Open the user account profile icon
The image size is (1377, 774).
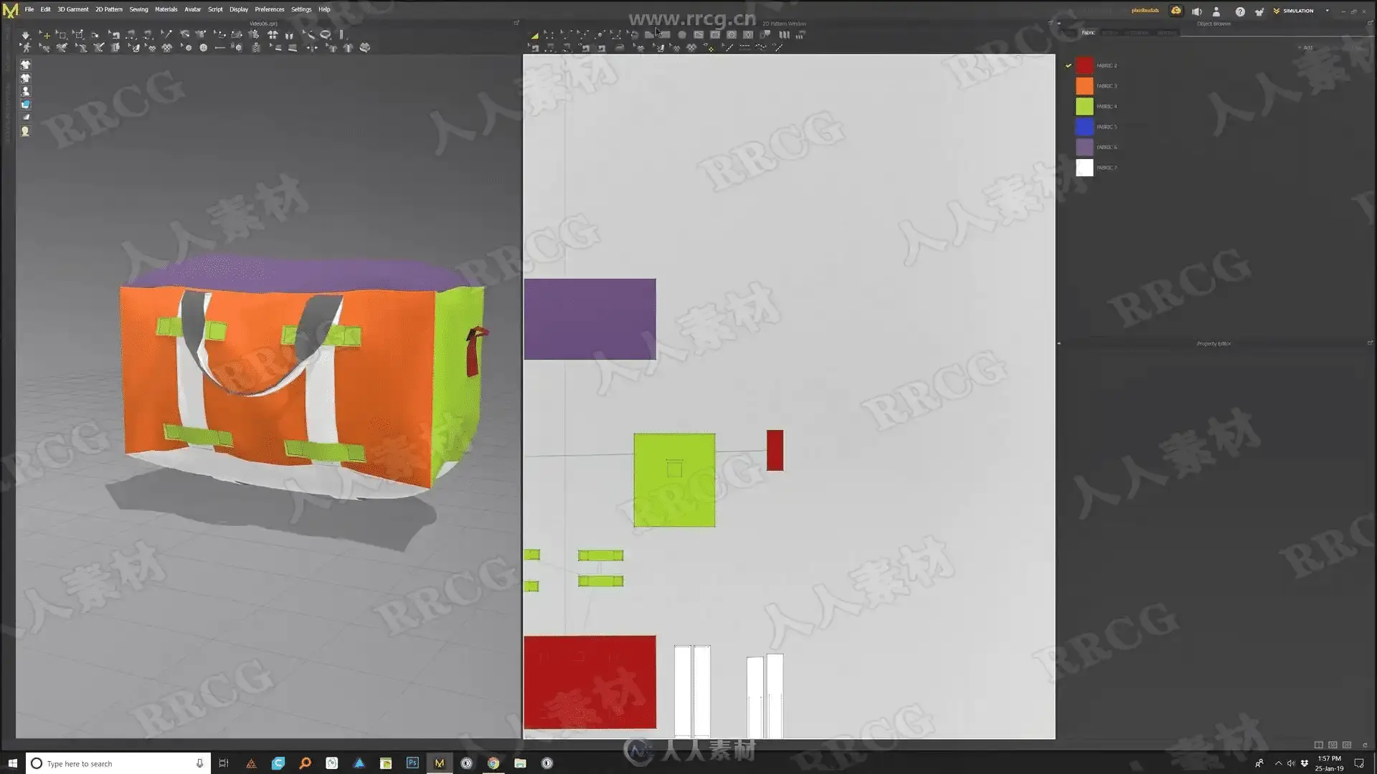click(1216, 11)
